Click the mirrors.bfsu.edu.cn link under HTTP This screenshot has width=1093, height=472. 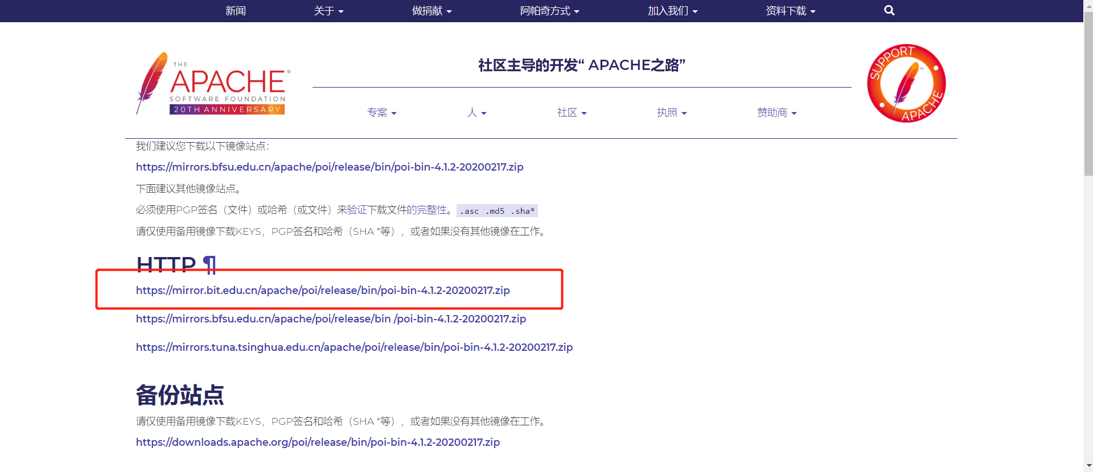click(331, 318)
